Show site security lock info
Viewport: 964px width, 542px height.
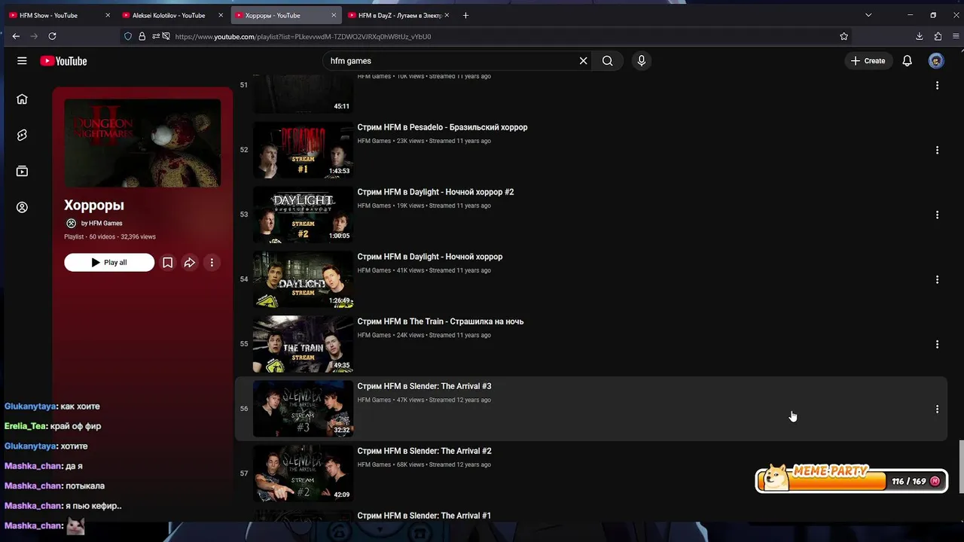pos(142,36)
